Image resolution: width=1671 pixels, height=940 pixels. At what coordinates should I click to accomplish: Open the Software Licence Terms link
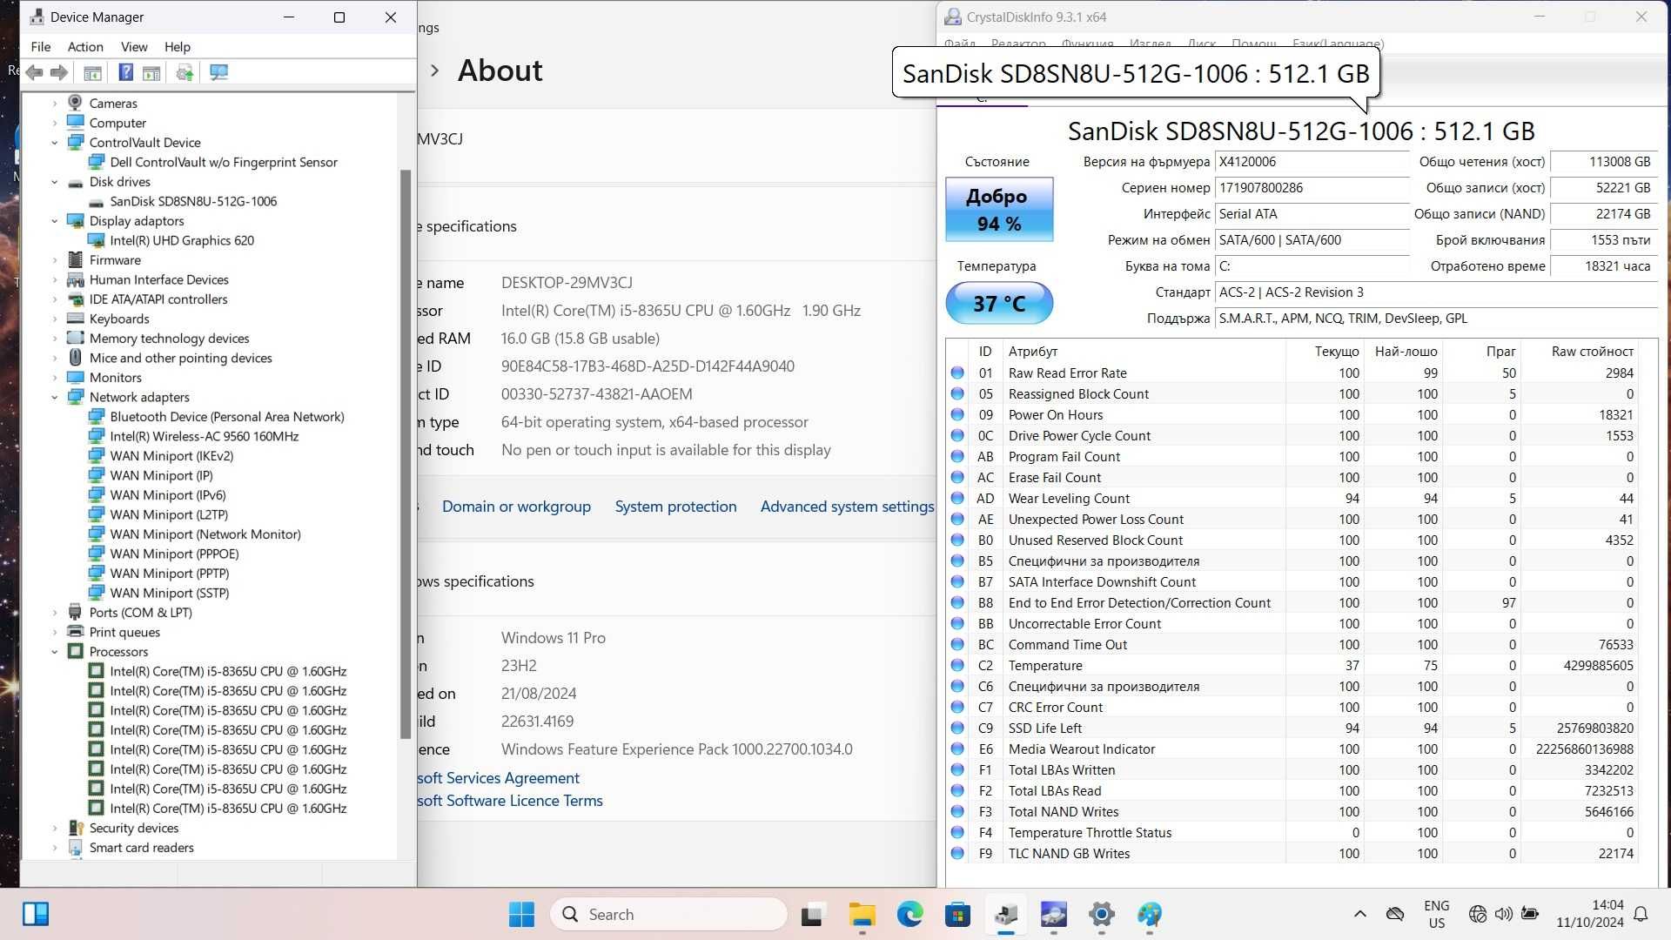(x=509, y=801)
